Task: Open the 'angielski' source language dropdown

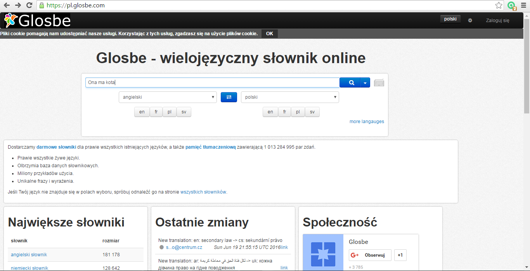Action: tap(168, 97)
